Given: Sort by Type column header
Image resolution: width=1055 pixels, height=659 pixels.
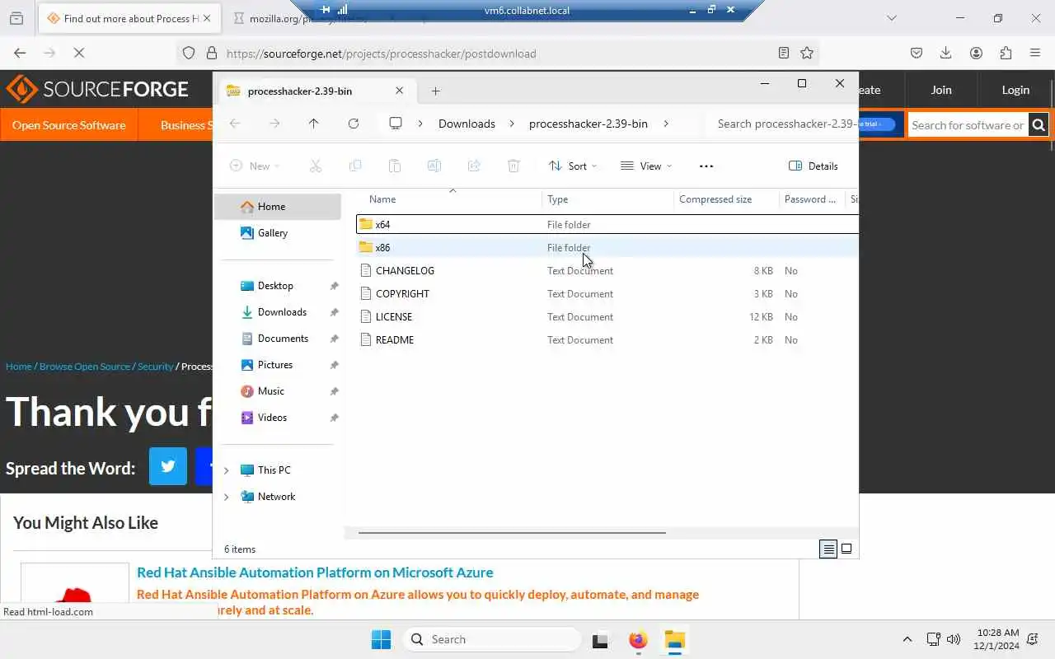Looking at the screenshot, I should [x=607, y=199].
